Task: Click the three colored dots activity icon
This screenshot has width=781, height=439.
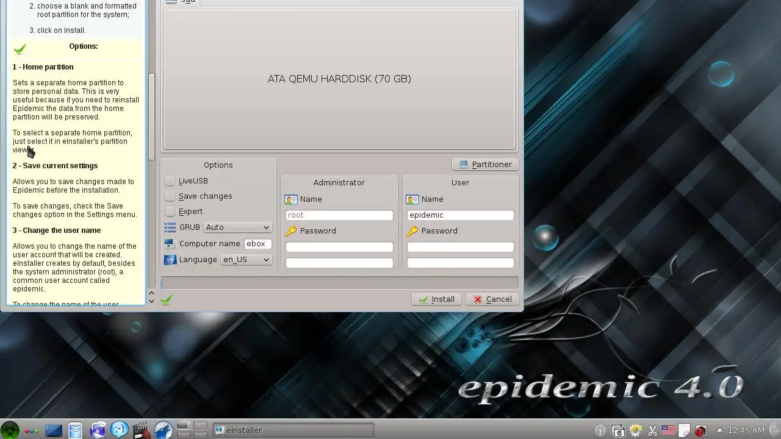Action: coord(32,431)
